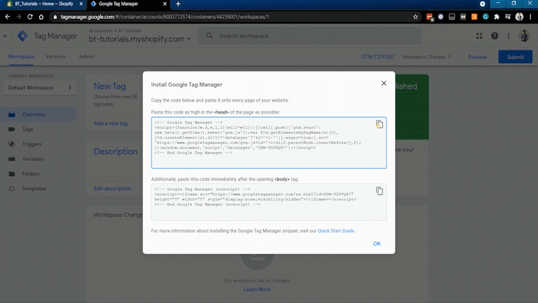The image size is (538, 303).
Task: Close the BT_Tutorials Shopify tab
Action: [x=81, y=4]
